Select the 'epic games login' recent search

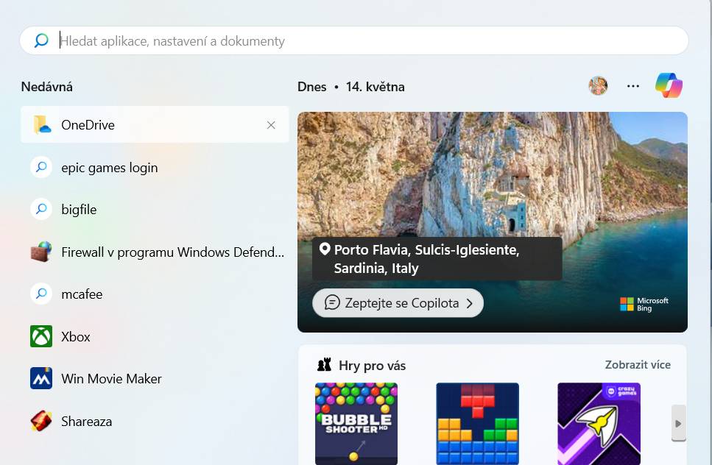pyautogui.click(x=110, y=168)
